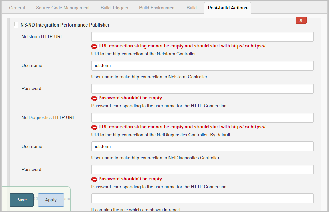Go to the Build Triggers tab
The width and height of the screenshot is (329, 212).
click(x=114, y=8)
